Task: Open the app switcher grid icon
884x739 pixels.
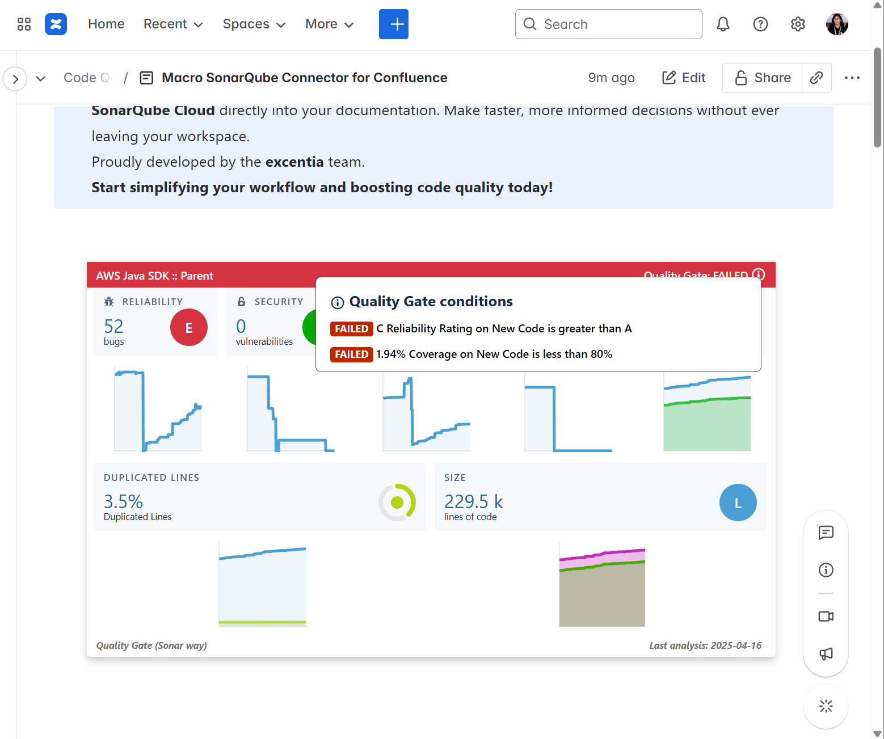Action: click(23, 24)
